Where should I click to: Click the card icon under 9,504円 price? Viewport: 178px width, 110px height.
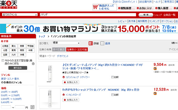tap(155, 69)
